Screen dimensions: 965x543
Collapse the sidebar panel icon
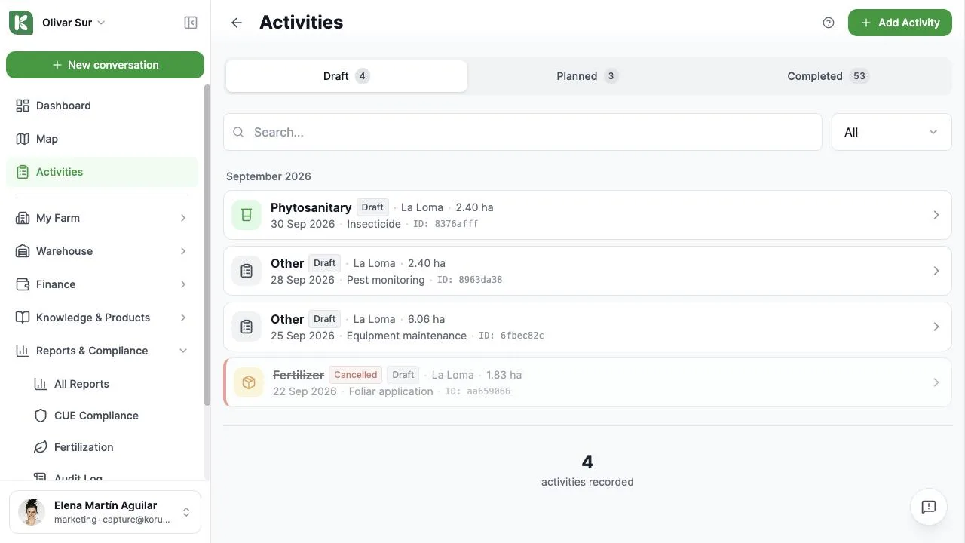tap(191, 23)
